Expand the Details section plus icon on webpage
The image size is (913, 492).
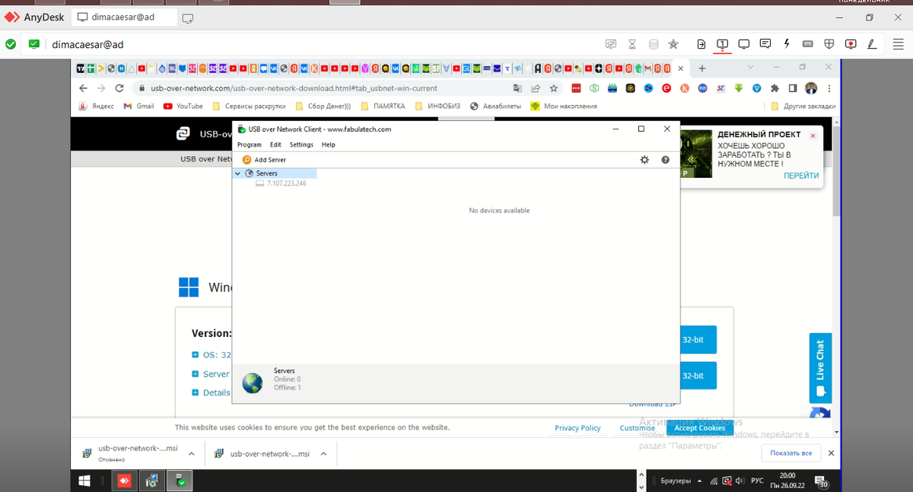coord(196,393)
